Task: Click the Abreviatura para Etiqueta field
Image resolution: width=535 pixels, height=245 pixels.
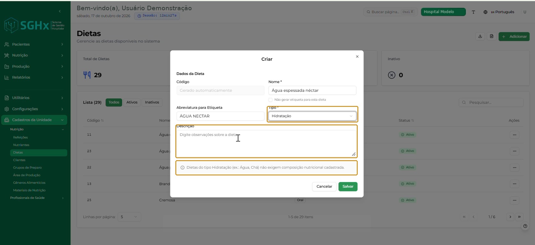Action: [x=220, y=116]
